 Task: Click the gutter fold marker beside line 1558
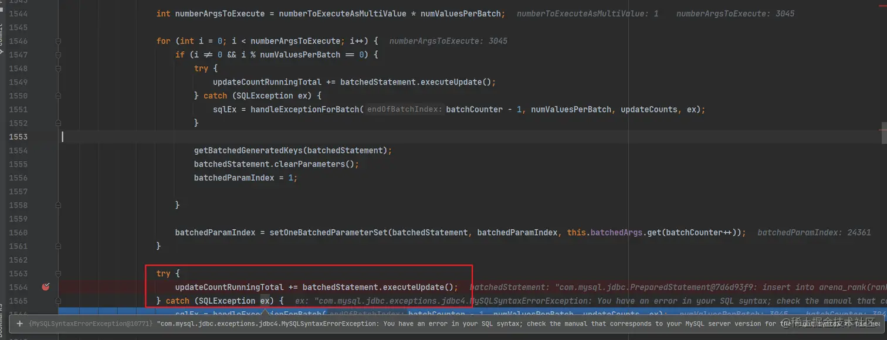click(58, 205)
